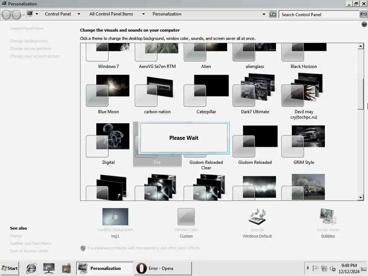Open the transparency troubleshoot link
Screen dimensions: 368x276
click(143, 248)
